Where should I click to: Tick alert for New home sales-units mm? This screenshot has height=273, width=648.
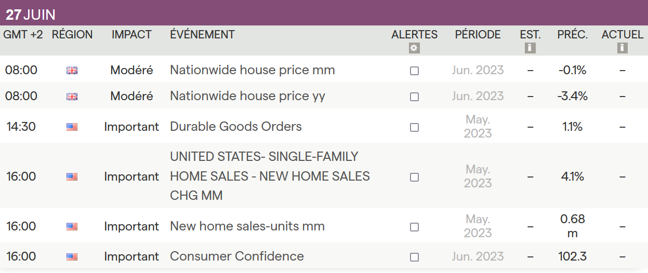[x=414, y=227]
